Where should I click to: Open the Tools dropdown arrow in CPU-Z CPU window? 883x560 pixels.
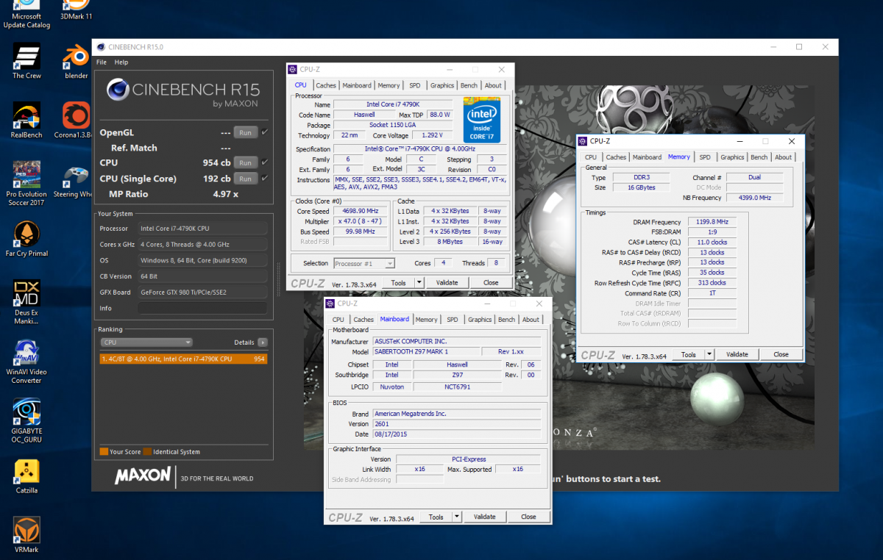click(x=419, y=283)
